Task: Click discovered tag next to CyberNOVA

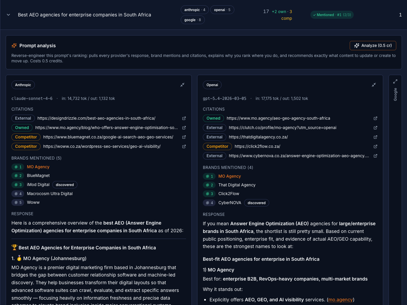Action: pyautogui.click(x=256, y=203)
